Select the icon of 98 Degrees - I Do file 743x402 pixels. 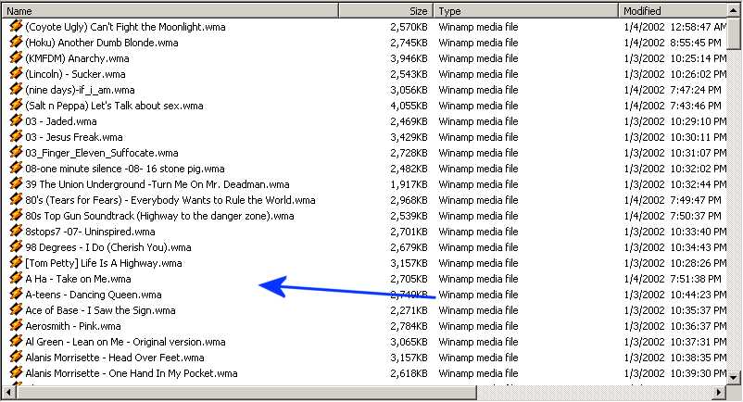[x=16, y=247]
